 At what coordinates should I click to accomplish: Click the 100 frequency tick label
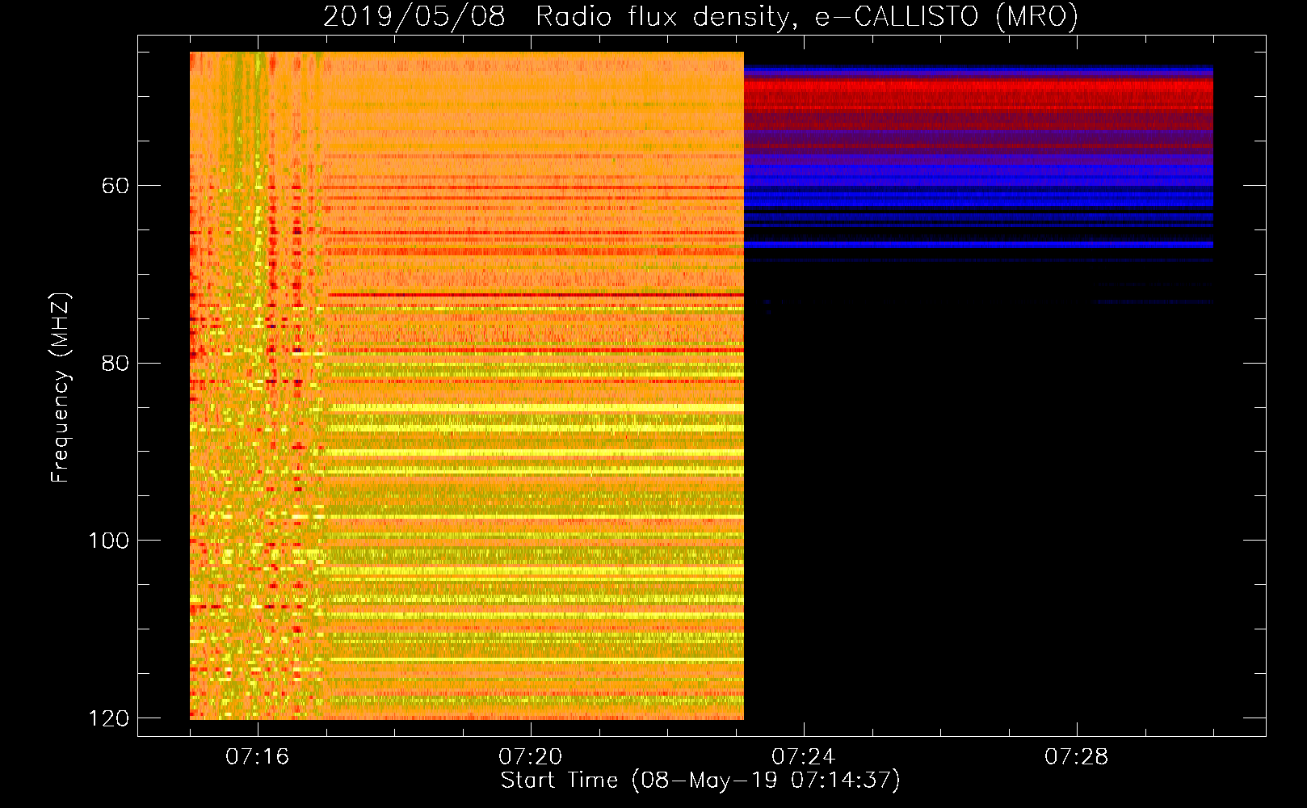108,541
